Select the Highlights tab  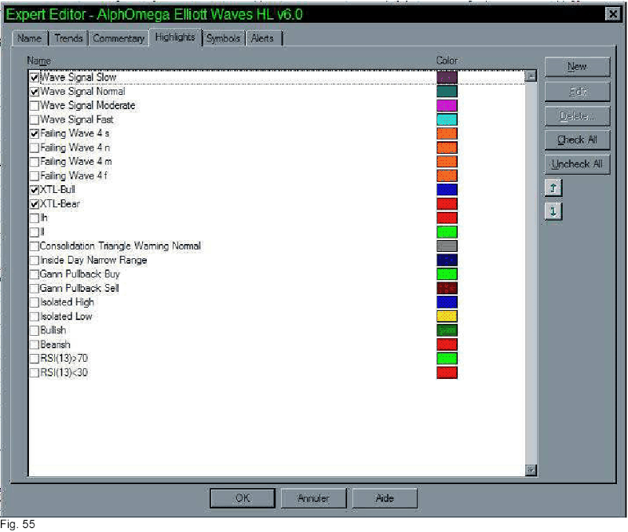pos(175,37)
